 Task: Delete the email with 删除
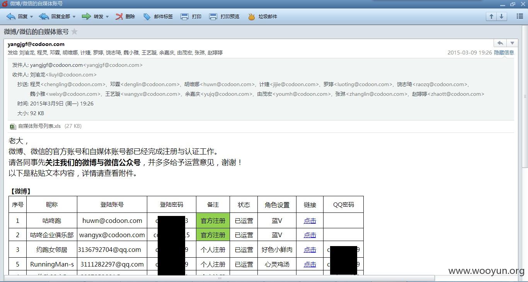pyautogui.click(x=125, y=17)
